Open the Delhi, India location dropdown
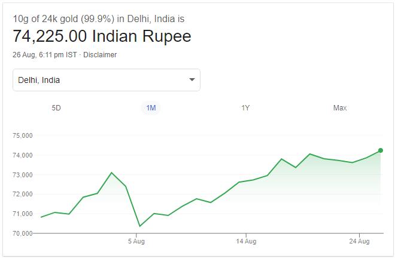The width and height of the screenshot is (395, 259). [106, 80]
